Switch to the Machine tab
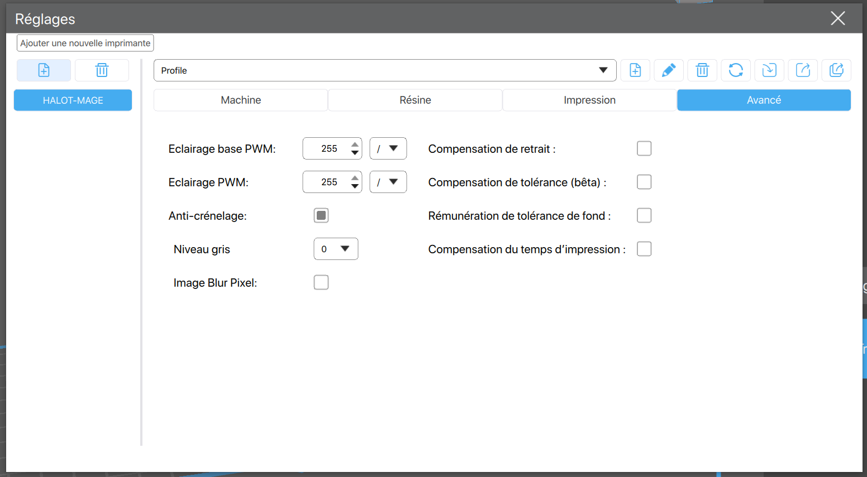The image size is (867, 477). 241,100
